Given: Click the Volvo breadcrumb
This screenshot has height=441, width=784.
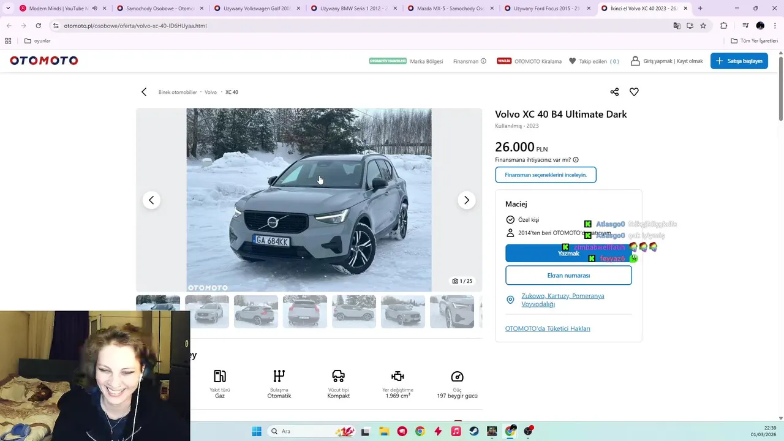Looking at the screenshot, I should (211, 92).
